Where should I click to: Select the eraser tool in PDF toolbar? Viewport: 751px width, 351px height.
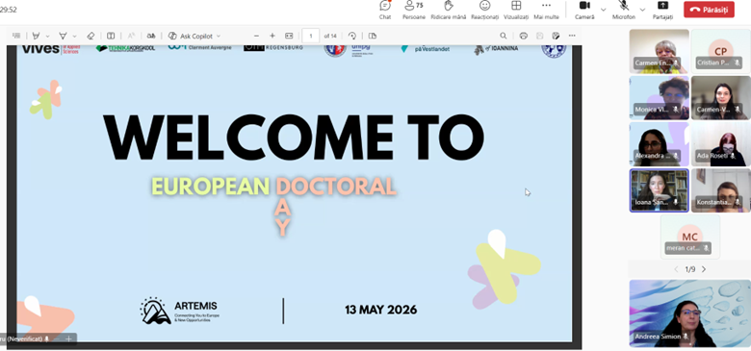point(91,36)
